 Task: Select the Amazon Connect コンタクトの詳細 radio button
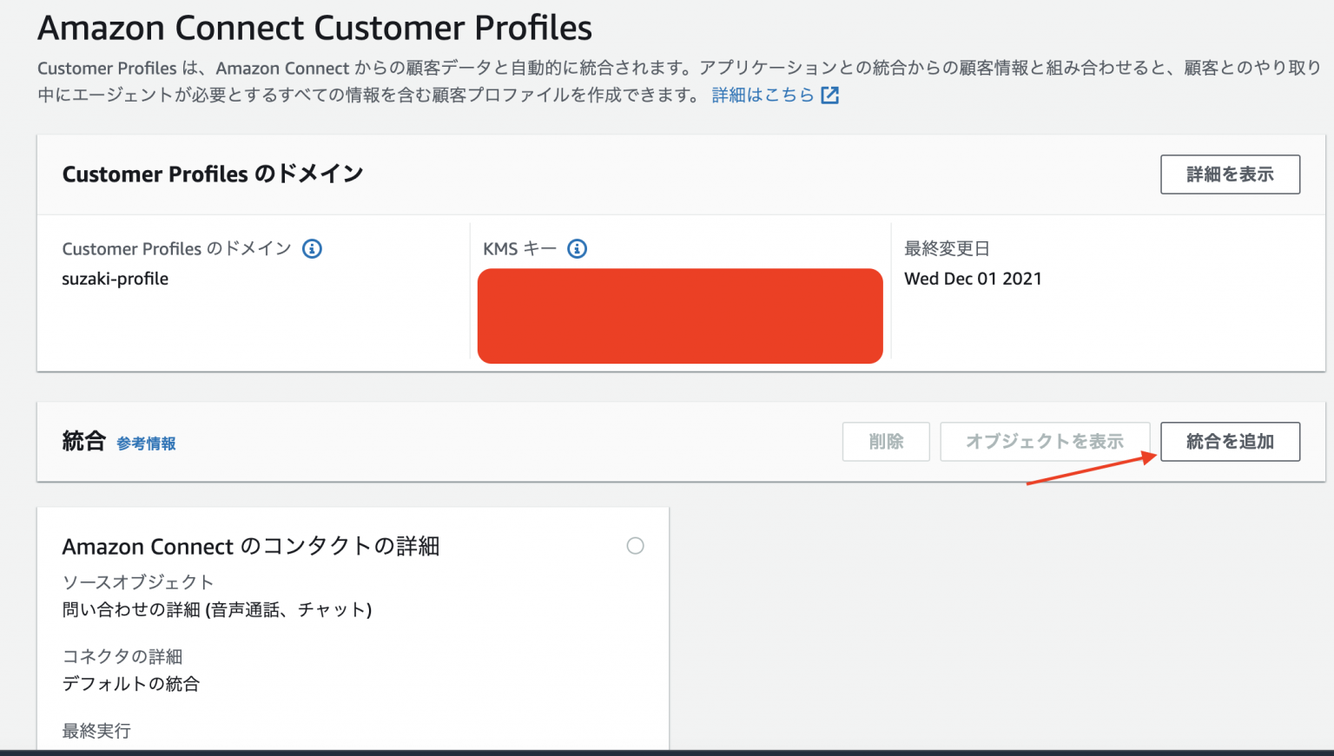[x=636, y=546]
